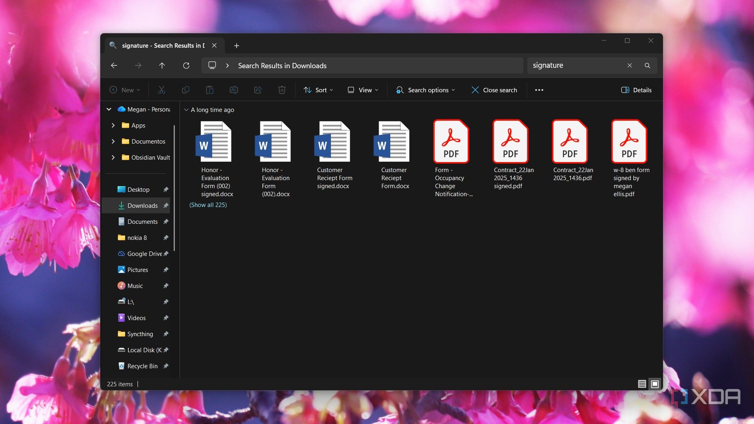Click the Up arrow navigation button

pos(162,65)
